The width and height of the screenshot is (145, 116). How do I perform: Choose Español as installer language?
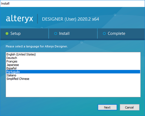coord(73,68)
